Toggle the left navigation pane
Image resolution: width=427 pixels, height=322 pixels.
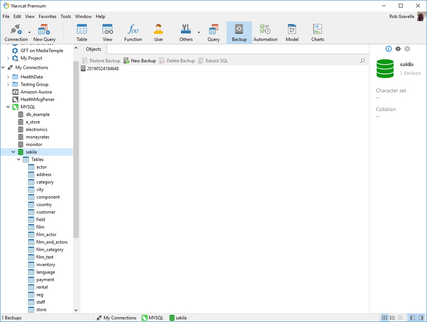coord(412,317)
